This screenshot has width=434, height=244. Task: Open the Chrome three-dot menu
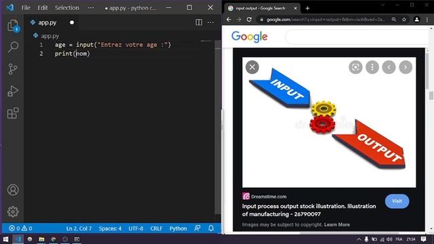coord(427,20)
